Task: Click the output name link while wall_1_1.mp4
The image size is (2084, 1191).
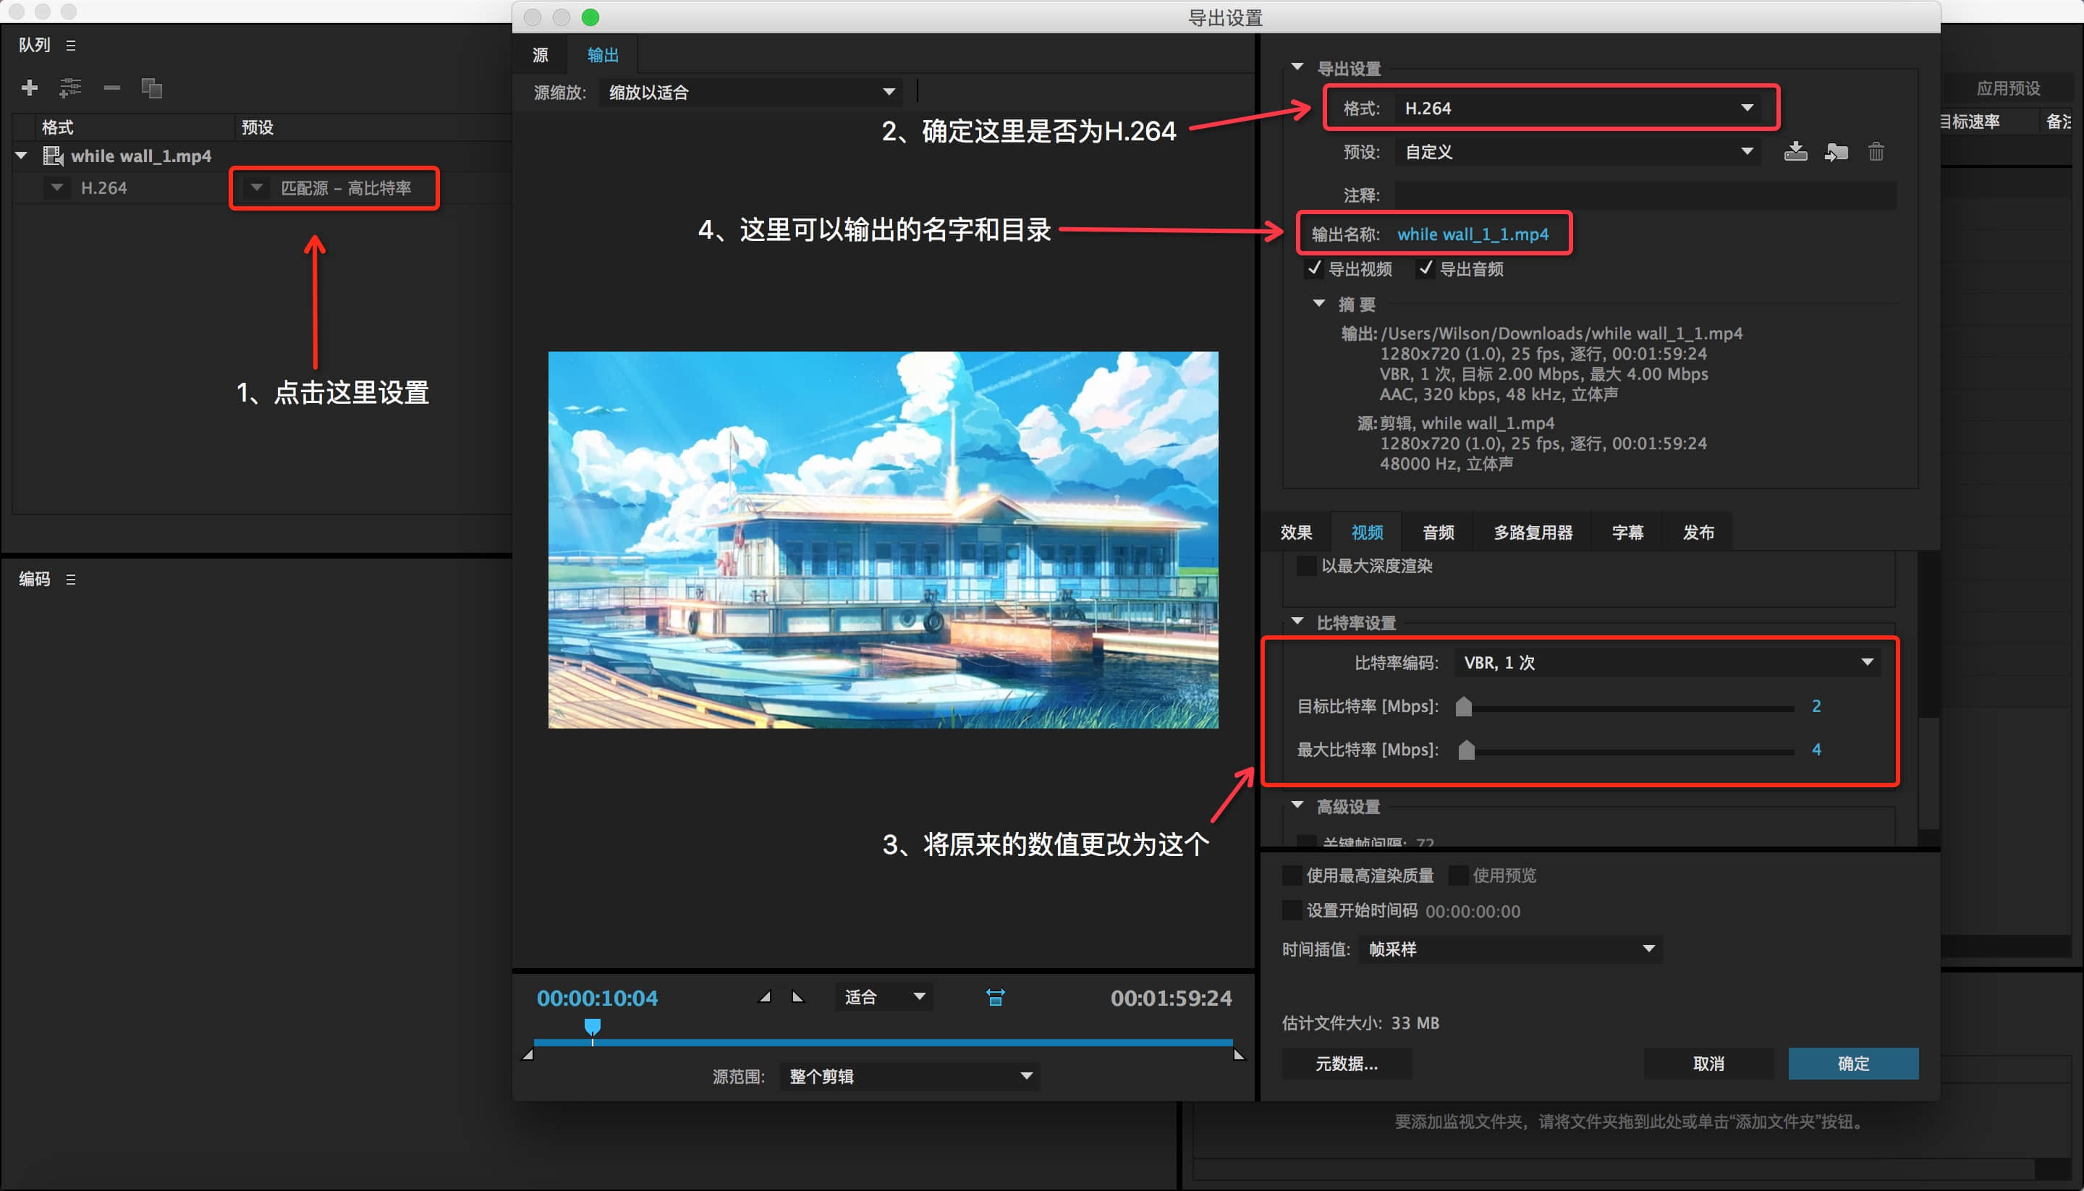Action: pos(1473,234)
